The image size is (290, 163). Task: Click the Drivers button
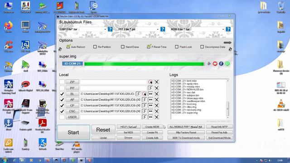pyautogui.click(x=128, y=138)
